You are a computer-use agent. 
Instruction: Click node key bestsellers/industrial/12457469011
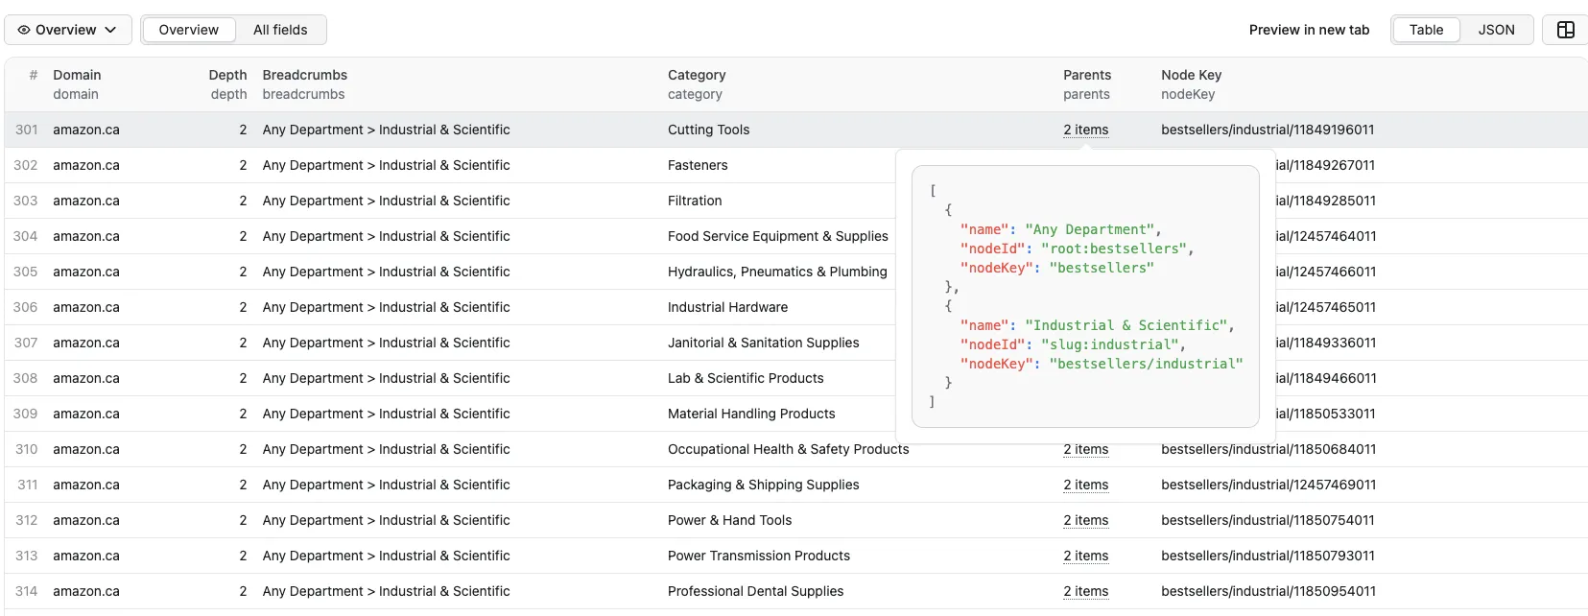pyautogui.click(x=1268, y=485)
